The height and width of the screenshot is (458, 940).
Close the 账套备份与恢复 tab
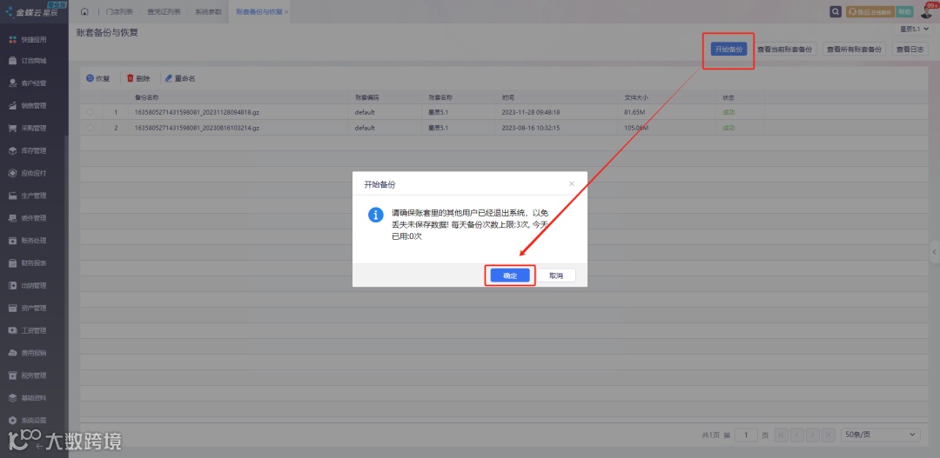coord(286,12)
